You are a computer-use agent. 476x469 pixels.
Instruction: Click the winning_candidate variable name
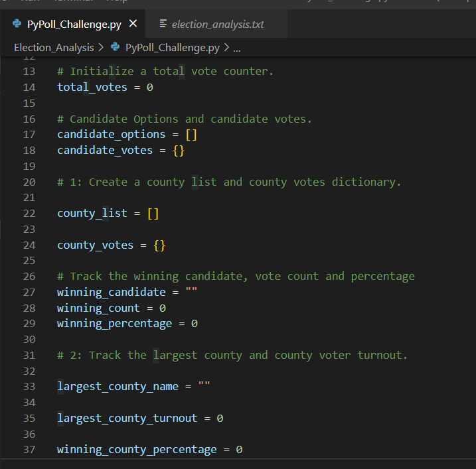point(112,293)
